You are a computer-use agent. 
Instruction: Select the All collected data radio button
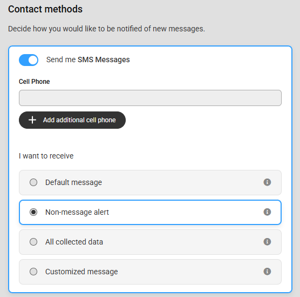(x=33, y=242)
